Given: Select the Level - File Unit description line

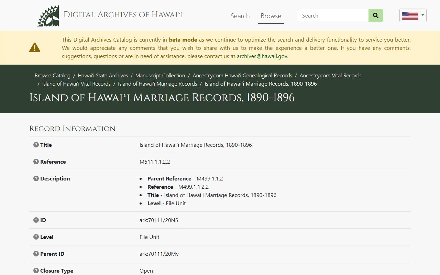Looking at the screenshot, I should point(167,203).
